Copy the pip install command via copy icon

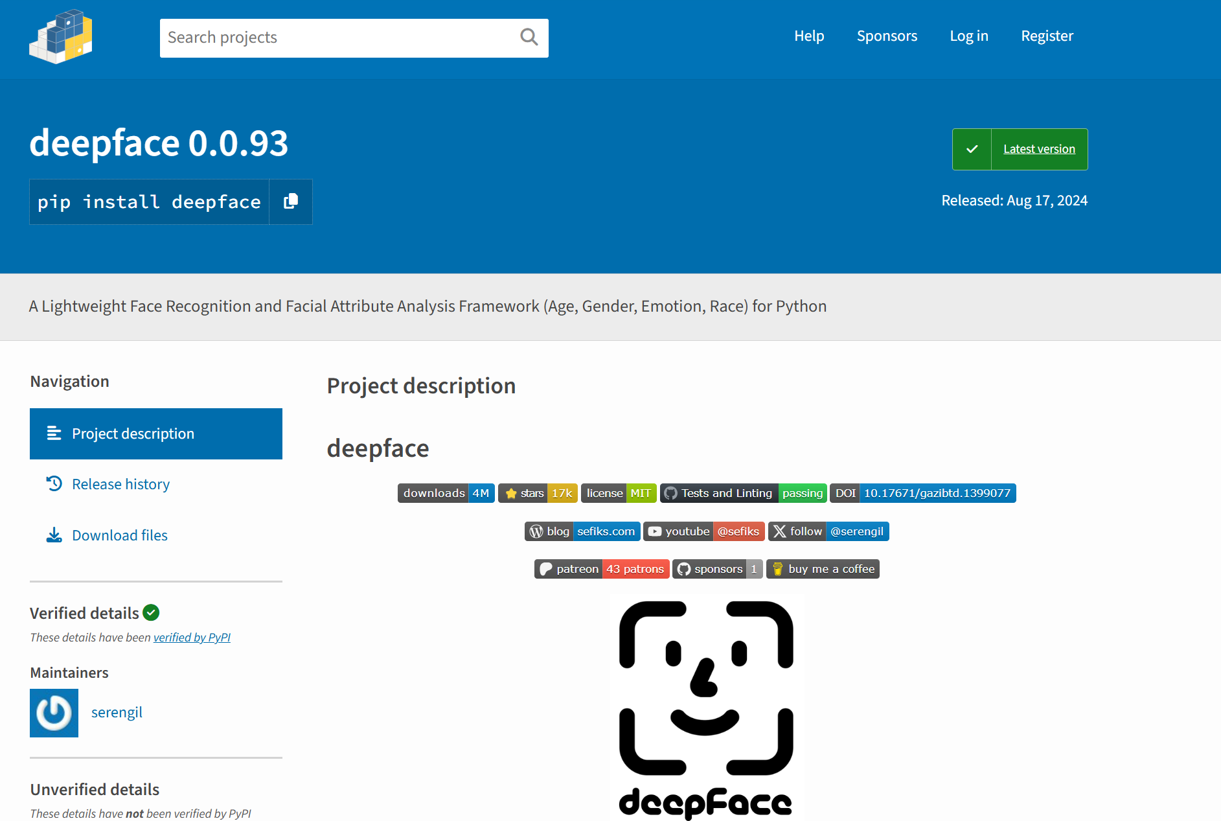pyautogui.click(x=291, y=202)
